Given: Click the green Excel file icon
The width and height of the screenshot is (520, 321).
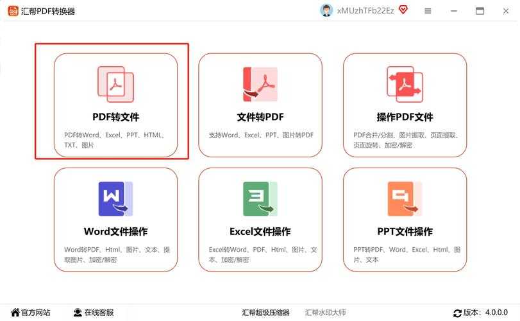Looking at the screenshot, I should (x=260, y=199).
